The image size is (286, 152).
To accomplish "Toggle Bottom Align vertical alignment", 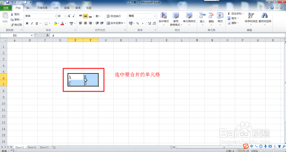I will tap(90, 16).
